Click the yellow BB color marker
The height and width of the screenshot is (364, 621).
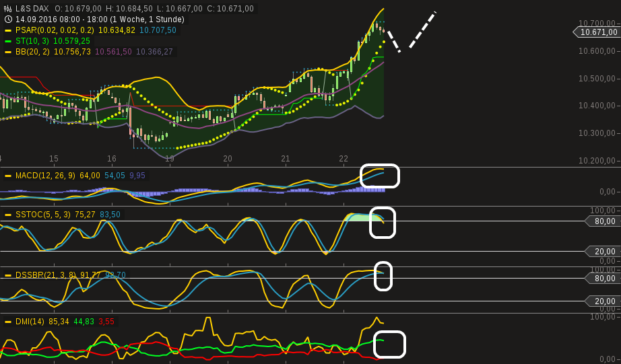click(7, 52)
